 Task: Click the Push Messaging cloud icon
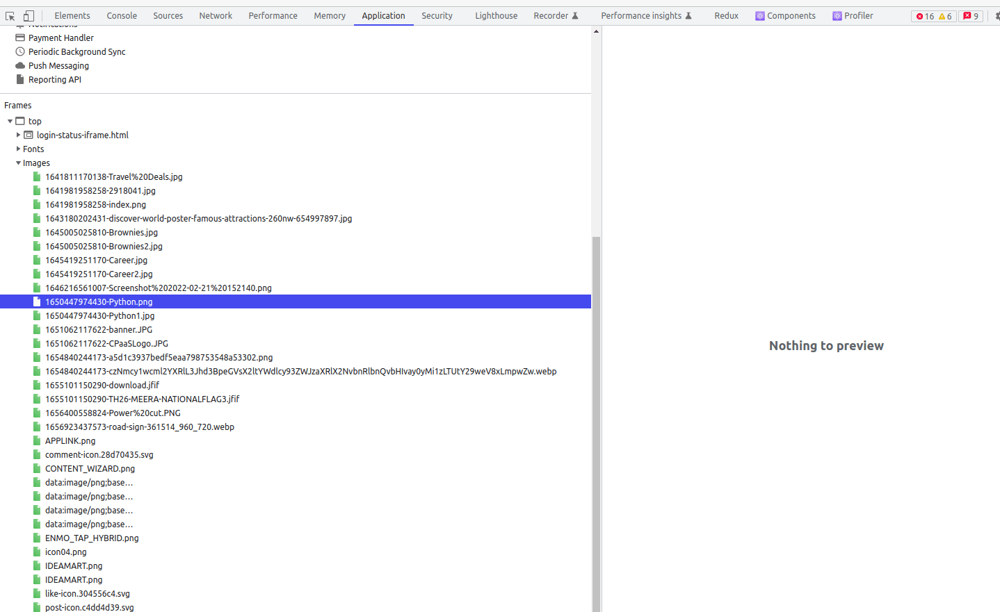click(20, 65)
